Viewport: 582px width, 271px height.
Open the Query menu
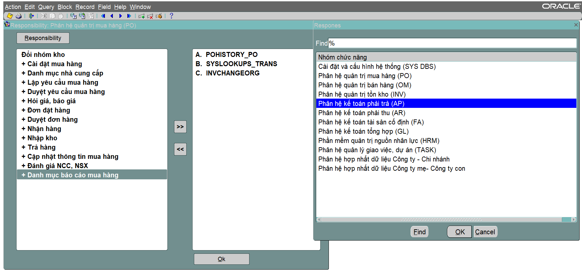[46, 7]
